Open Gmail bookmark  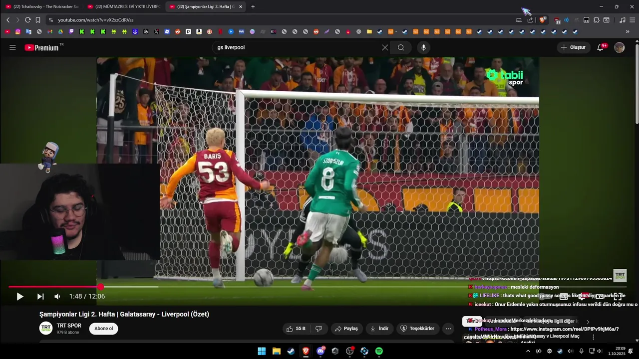(50, 31)
